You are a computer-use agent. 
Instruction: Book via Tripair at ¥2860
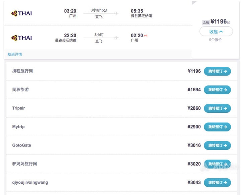click(217, 108)
